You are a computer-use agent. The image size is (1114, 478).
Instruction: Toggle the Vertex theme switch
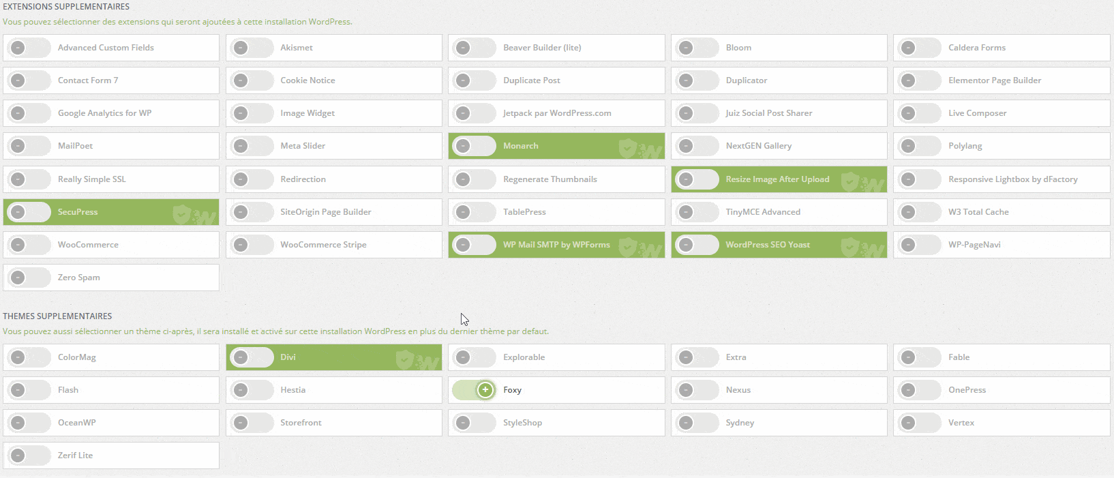click(x=919, y=423)
